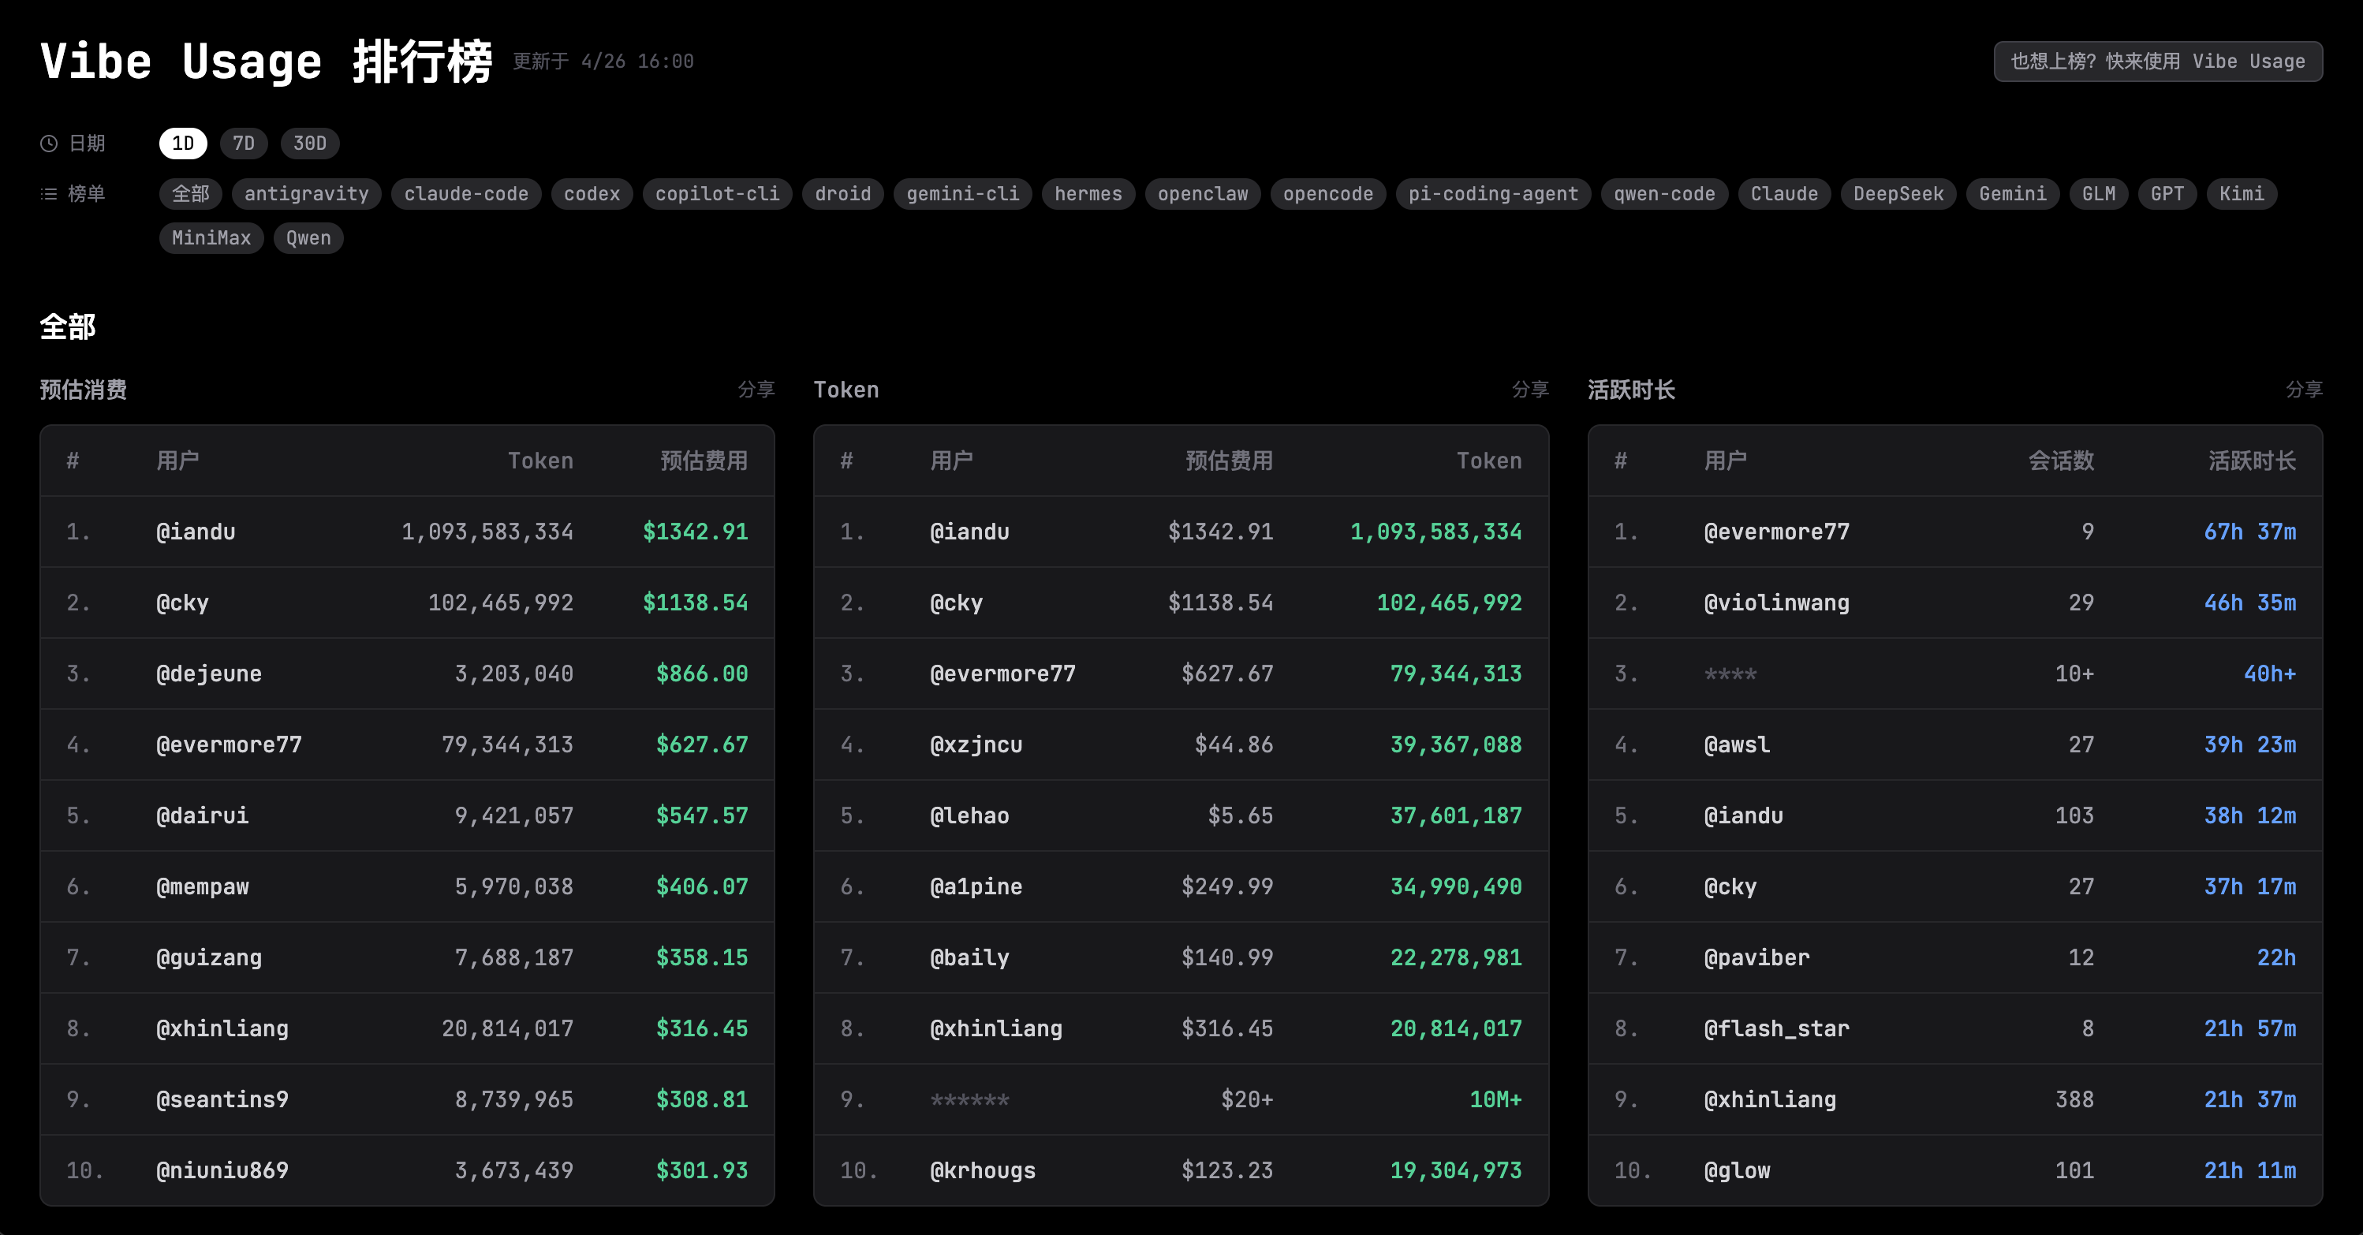
Task: Share the 活跃时长 ranking table
Action: point(2303,389)
